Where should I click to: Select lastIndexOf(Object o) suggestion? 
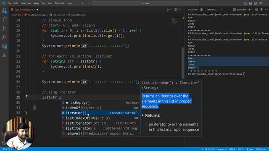101,118
